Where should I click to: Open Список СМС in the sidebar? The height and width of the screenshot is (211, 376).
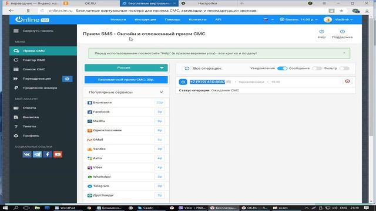coord(43,69)
